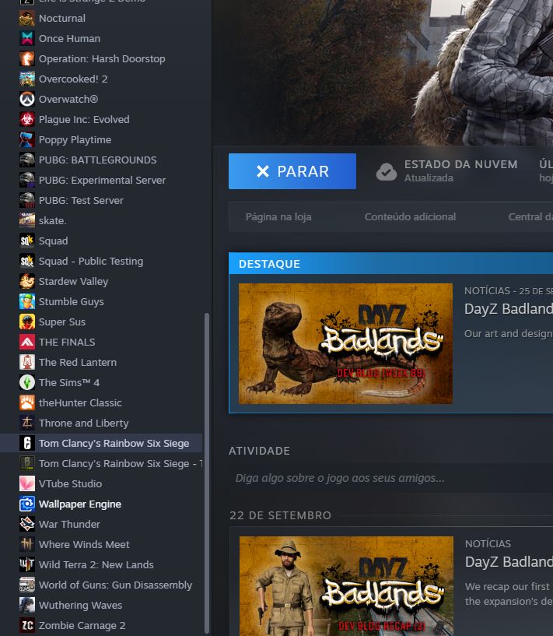Click the World of Guns icon
Viewport: 553px width, 636px height.
point(27,585)
